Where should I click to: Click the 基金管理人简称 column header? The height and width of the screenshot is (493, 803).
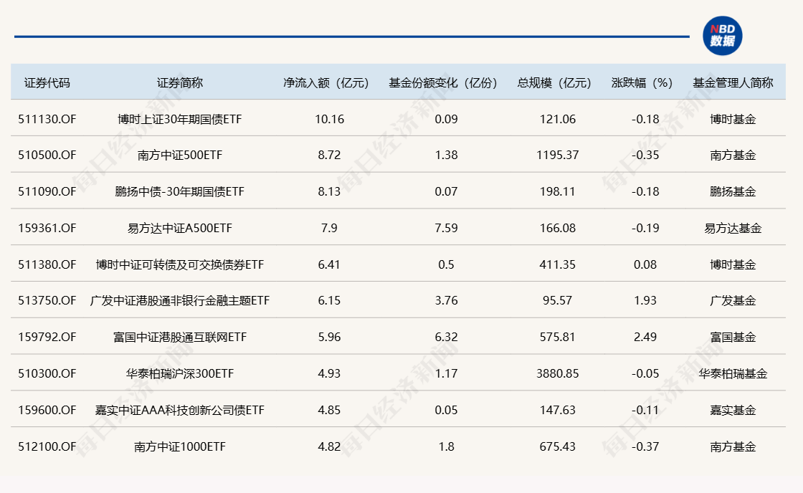tap(733, 83)
